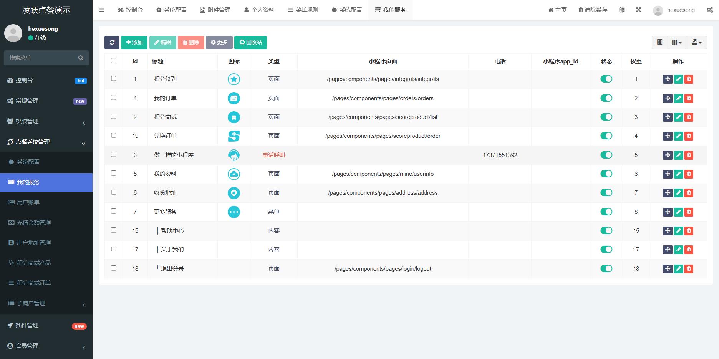Click red delete icon for 退出登录 row

[689, 269]
